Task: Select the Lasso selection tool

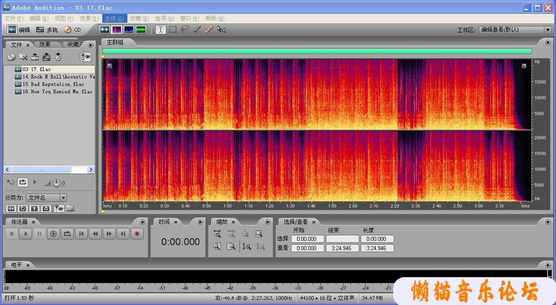Action: pyautogui.click(x=185, y=30)
